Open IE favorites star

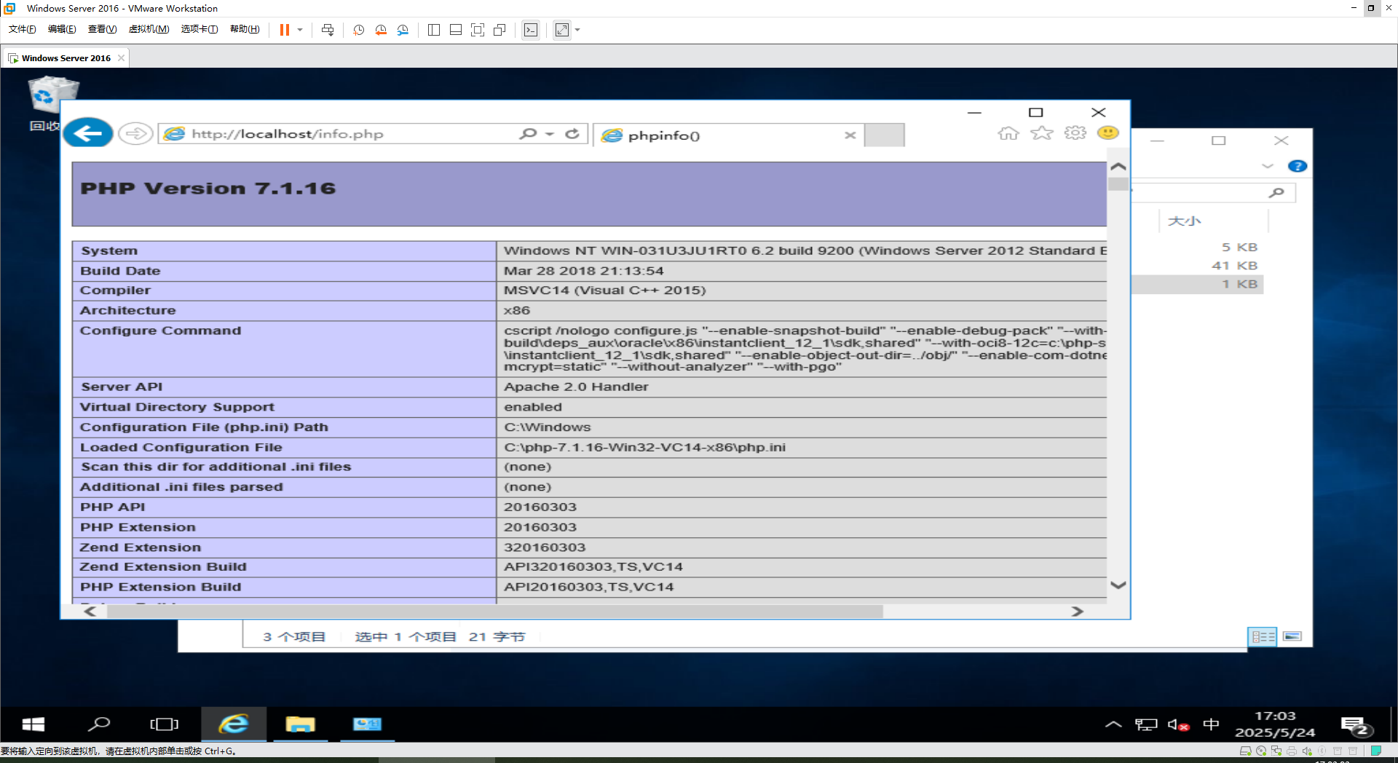[1042, 133]
